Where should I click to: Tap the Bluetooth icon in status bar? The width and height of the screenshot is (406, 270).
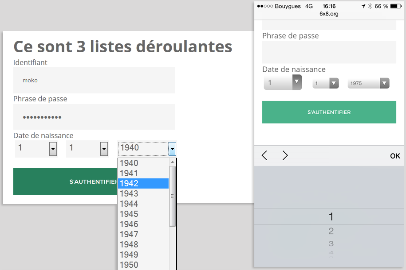[x=370, y=6]
